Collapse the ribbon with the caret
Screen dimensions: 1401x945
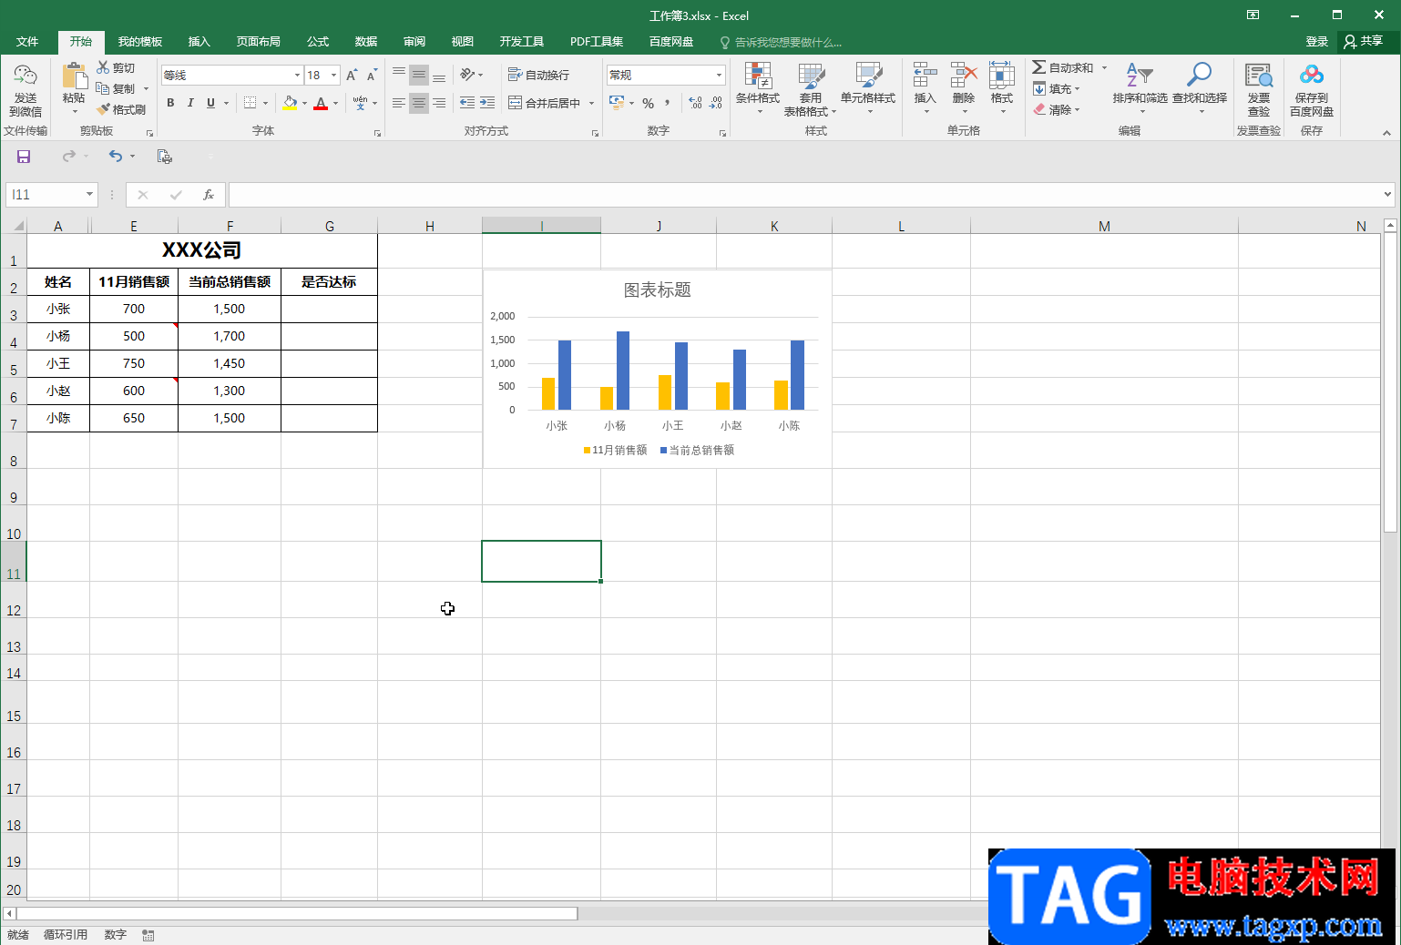click(x=1386, y=133)
